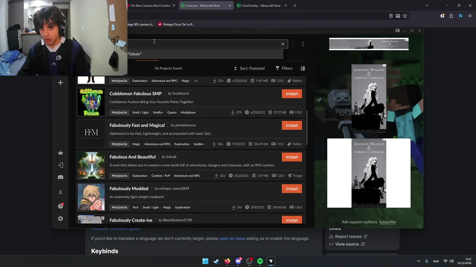Open browser reader view icon
Image resolution: width=476 pixels, height=267 pixels.
pyautogui.click(x=391, y=16)
